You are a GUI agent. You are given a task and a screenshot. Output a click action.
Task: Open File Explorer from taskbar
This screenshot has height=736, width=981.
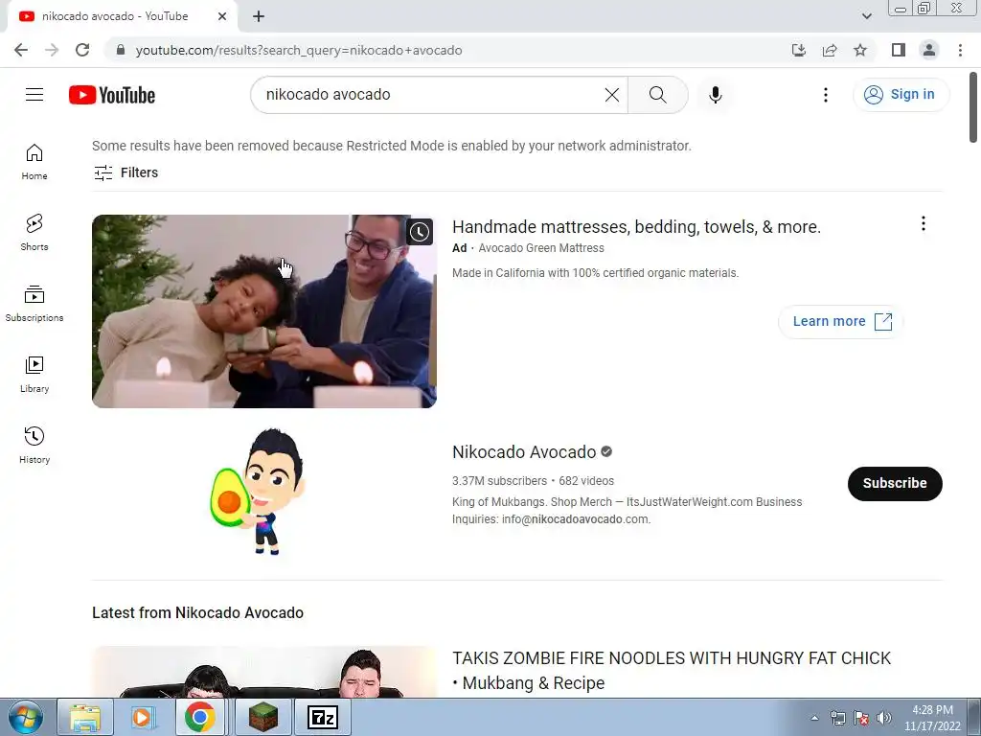(x=85, y=717)
